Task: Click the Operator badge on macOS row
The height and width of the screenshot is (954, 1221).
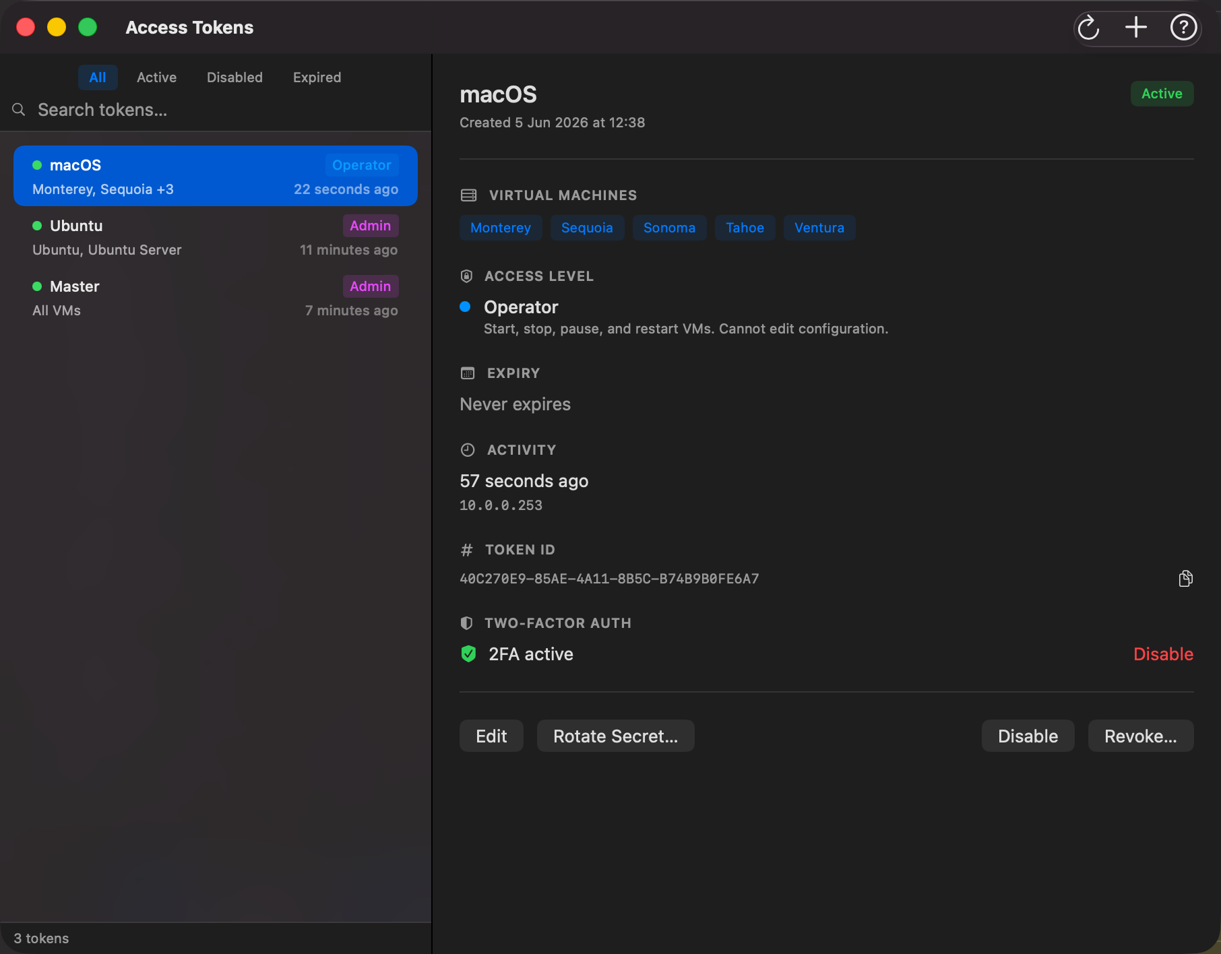Action: pos(362,165)
